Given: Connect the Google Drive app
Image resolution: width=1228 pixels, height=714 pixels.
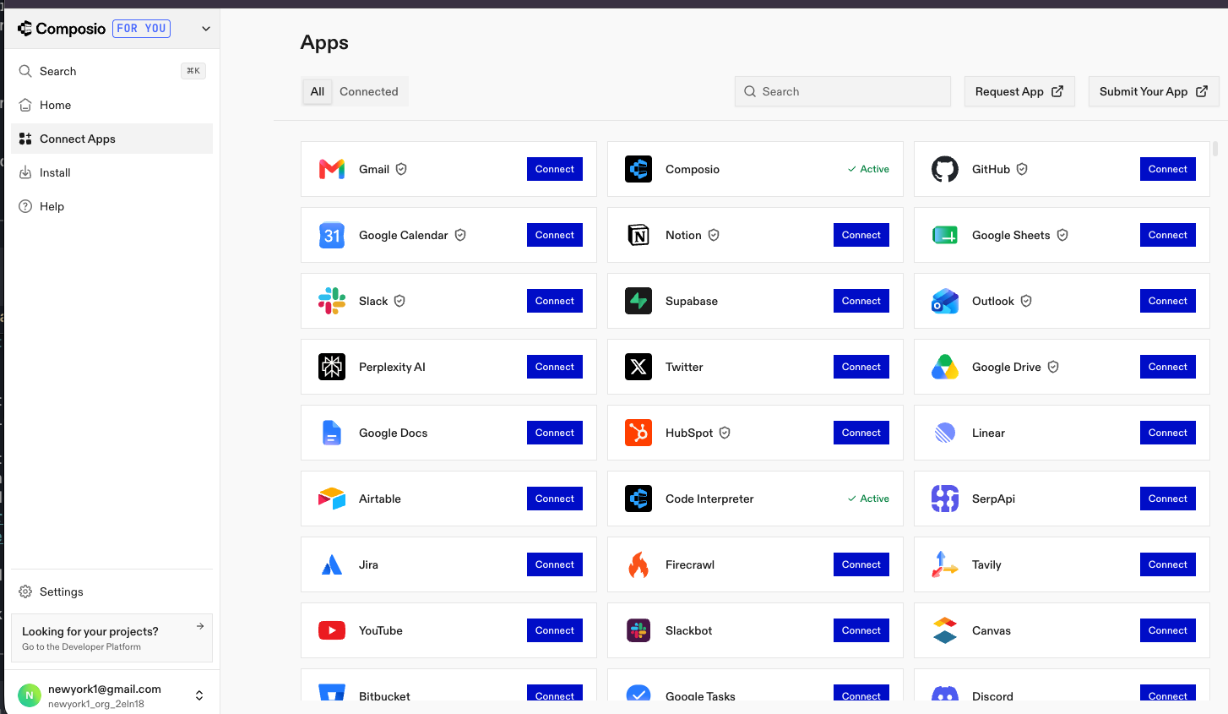Looking at the screenshot, I should (1168, 367).
